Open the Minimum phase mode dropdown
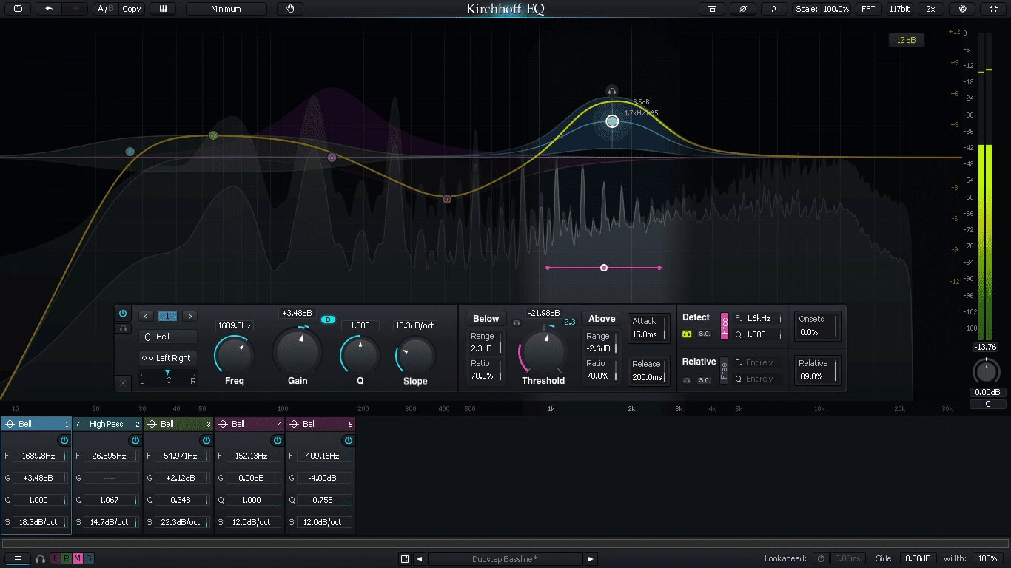Screen dimensions: 1011x568 coord(226,9)
